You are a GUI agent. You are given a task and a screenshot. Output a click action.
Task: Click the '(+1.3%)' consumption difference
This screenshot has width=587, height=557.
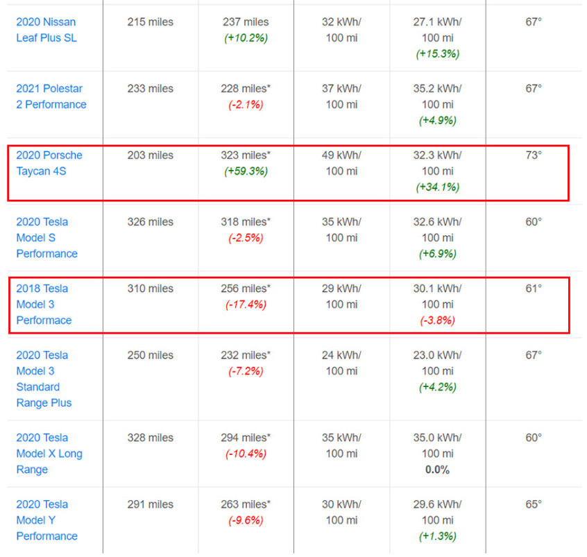point(438,536)
